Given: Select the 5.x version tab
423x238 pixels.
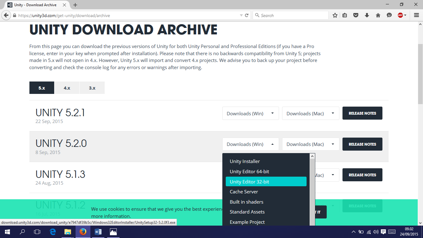Looking at the screenshot, I should pyautogui.click(x=42, y=88).
